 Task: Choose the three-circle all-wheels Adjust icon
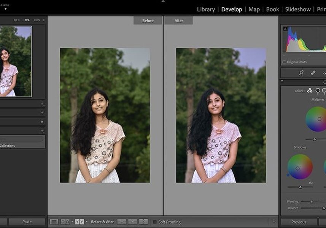click(x=310, y=90)
